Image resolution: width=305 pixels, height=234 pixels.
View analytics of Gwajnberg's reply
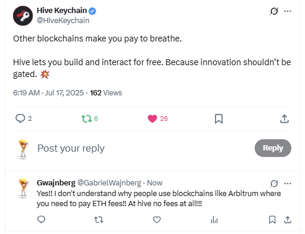pyautogui.click(x=214, y=220)
